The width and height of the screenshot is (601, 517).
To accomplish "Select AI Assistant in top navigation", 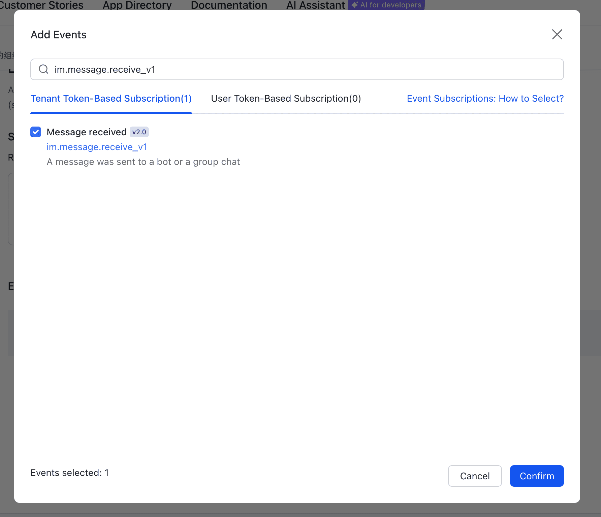I will coord(315,5).
